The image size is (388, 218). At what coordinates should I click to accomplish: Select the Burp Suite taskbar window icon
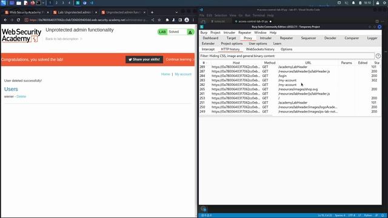(78, 2)
